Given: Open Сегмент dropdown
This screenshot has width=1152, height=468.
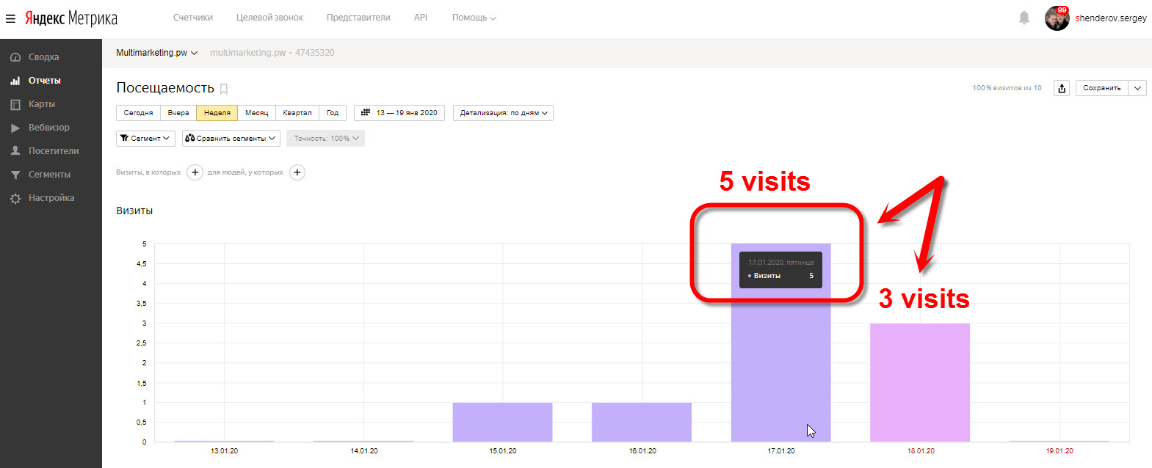Looking at the screenshot, I should [145, 138].
